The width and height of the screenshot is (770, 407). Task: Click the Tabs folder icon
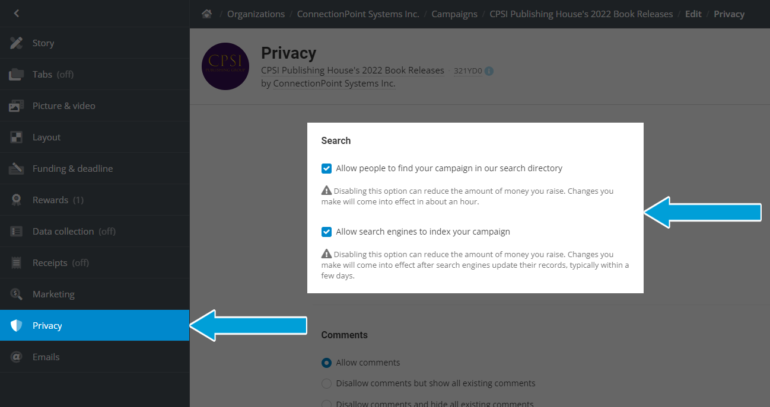[x=16, y=74]
